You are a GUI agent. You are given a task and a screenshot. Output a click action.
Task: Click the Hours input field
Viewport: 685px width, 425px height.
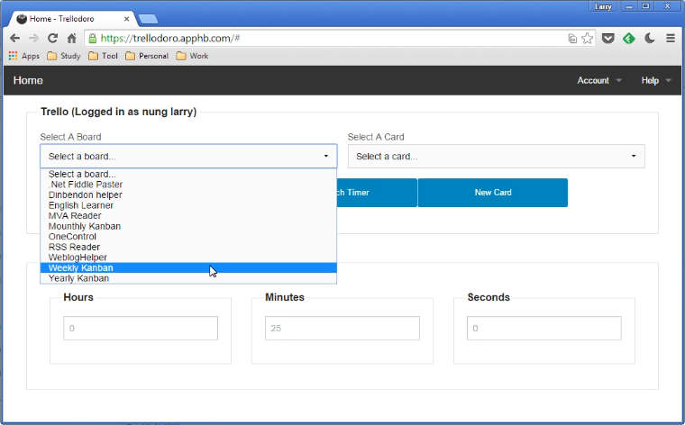(x=141, y=328)
